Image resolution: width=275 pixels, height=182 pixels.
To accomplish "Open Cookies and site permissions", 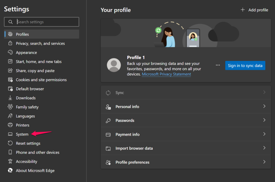I will pos(42,80).
